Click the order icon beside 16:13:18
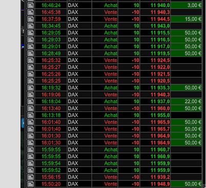Viewport: 206px width, 188px height. point(31,115)
